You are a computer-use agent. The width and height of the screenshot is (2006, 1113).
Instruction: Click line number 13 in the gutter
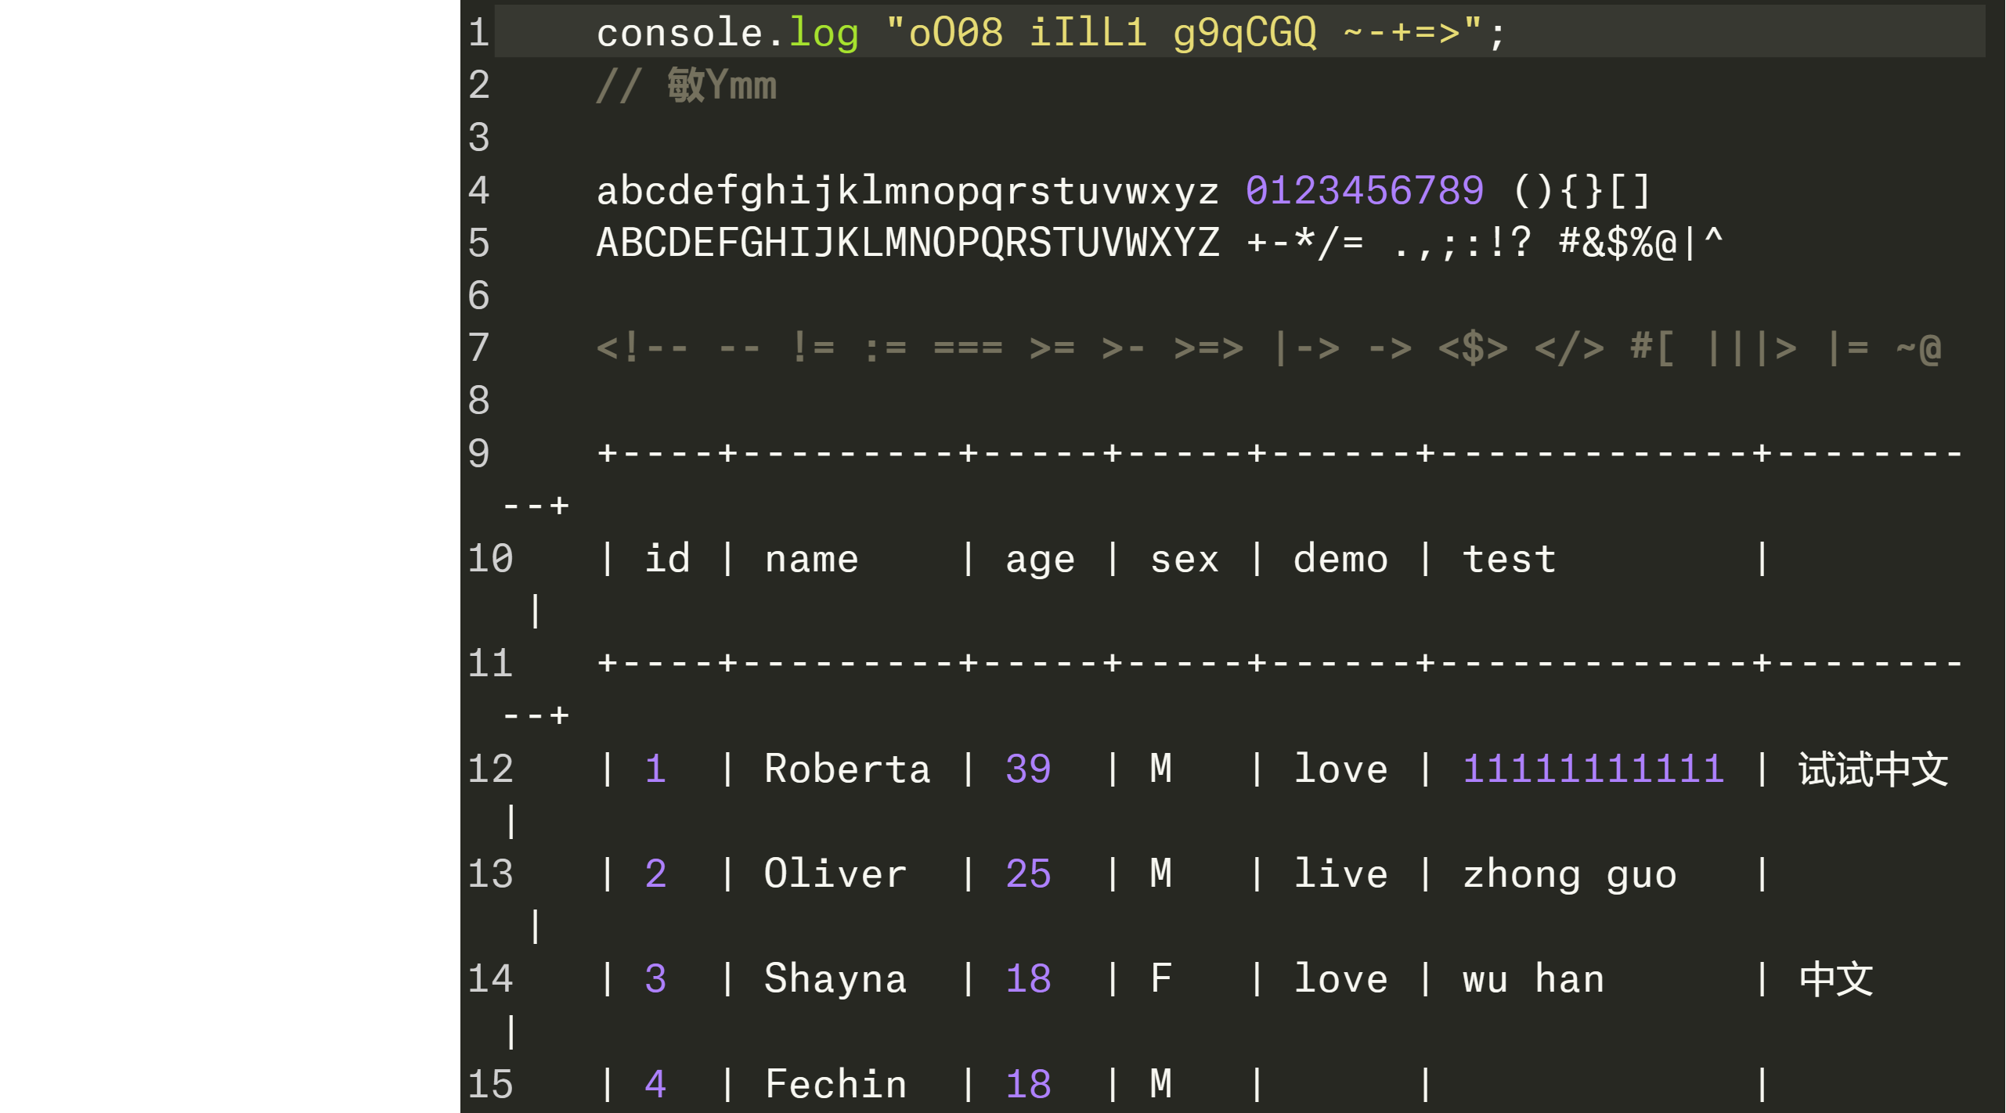click(491, 873)
